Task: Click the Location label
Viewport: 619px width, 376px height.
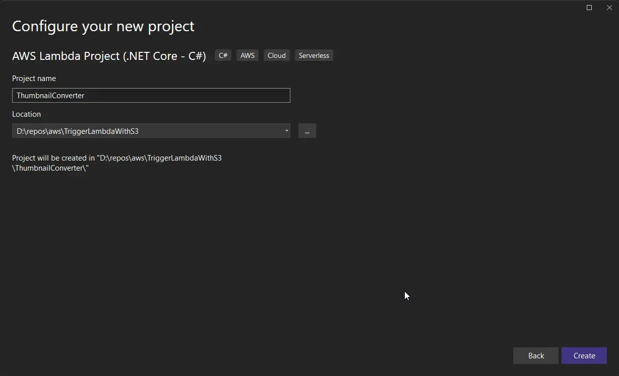Action: [26, 114]
